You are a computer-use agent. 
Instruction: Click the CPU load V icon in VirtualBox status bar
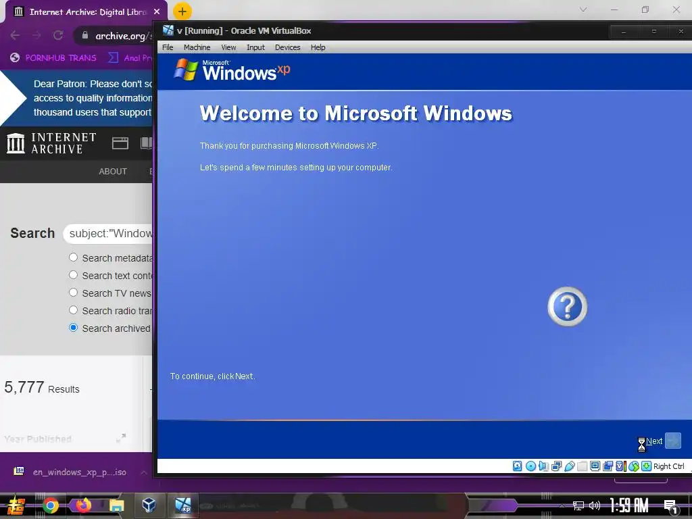[x=620, y=466]
